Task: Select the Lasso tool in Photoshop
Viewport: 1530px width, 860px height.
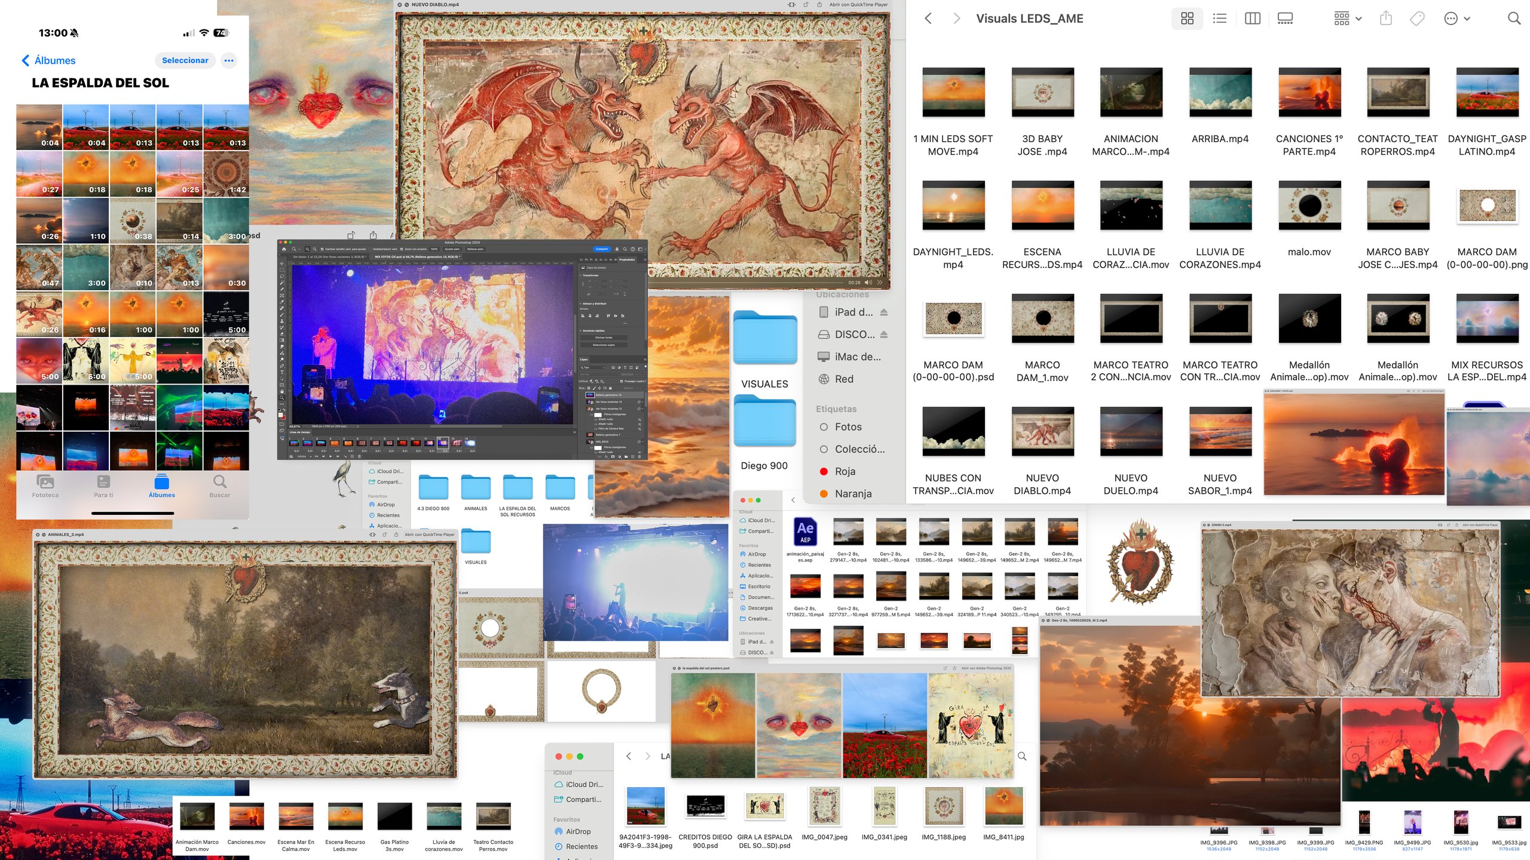Action: [x=282, y=276]
